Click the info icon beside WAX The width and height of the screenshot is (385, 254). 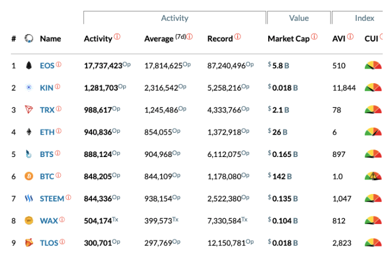point(62,219)
